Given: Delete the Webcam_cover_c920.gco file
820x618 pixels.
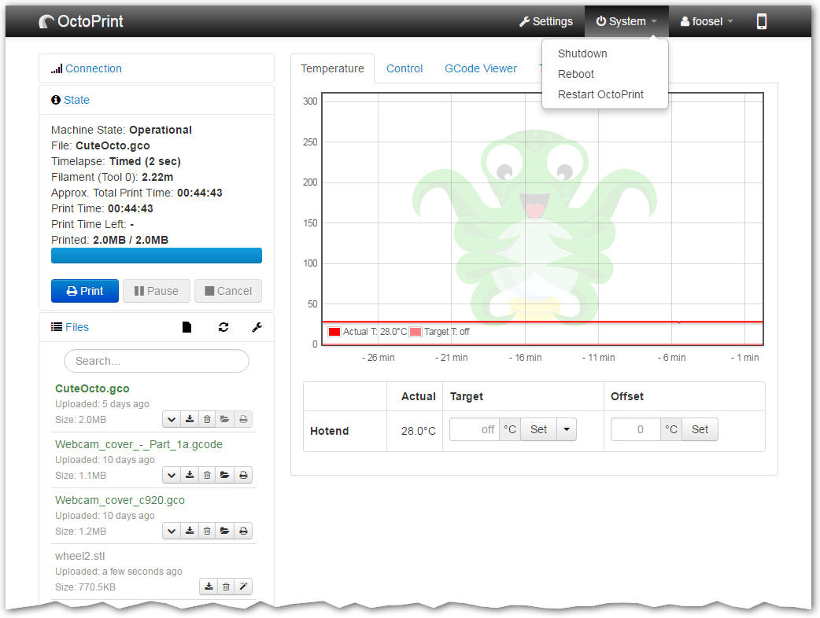Looking at the screenshot, I should pyautogui.click(x=206, y=531).
